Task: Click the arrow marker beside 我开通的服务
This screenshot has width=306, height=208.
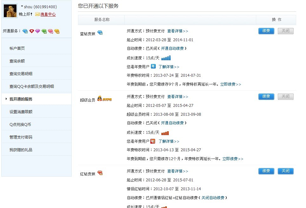Action: (x=6, y=99)
